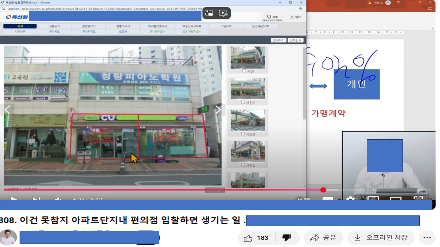440x247 pixels.
Task: Check the 사진3 checkbox
Action: [x=243, y=134]
